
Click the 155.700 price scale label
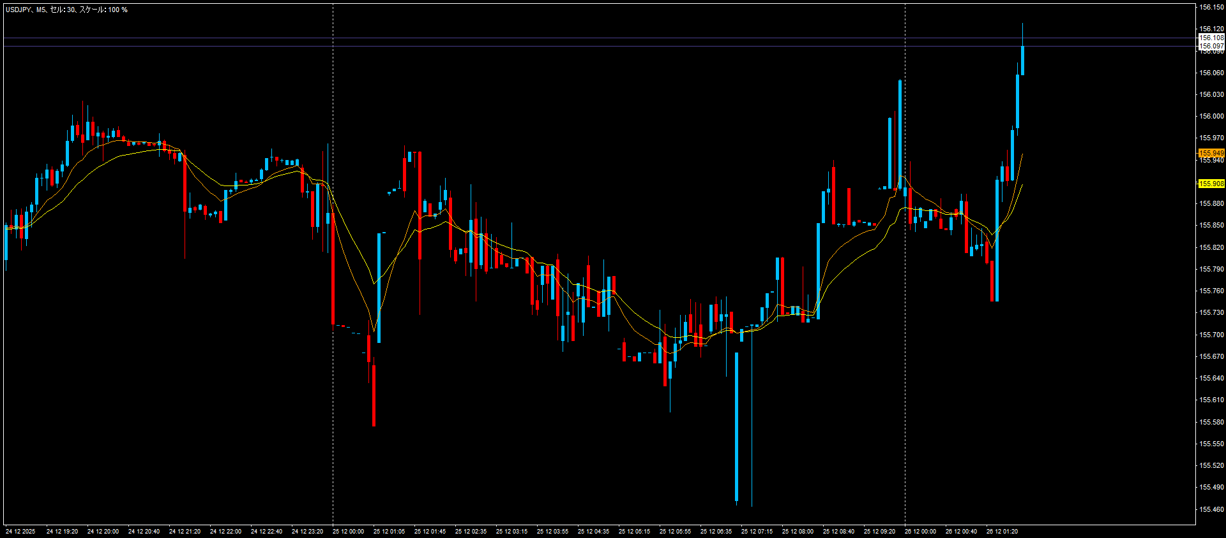click(x=1211, y=335)
